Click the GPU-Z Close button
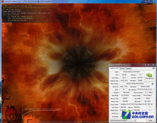 [x=150, y=120]
